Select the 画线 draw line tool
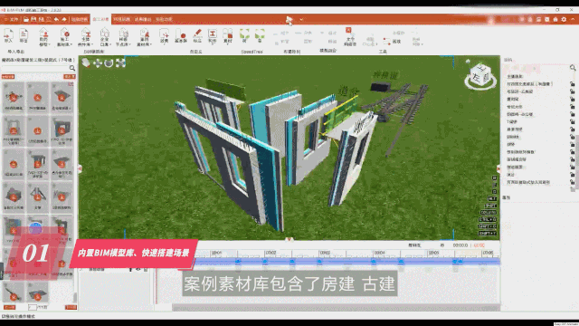 click(392, 42)
